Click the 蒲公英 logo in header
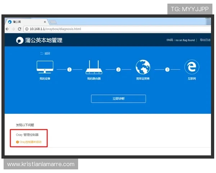The width and height of the screenshot is (216, 173). tap(19, 40)
